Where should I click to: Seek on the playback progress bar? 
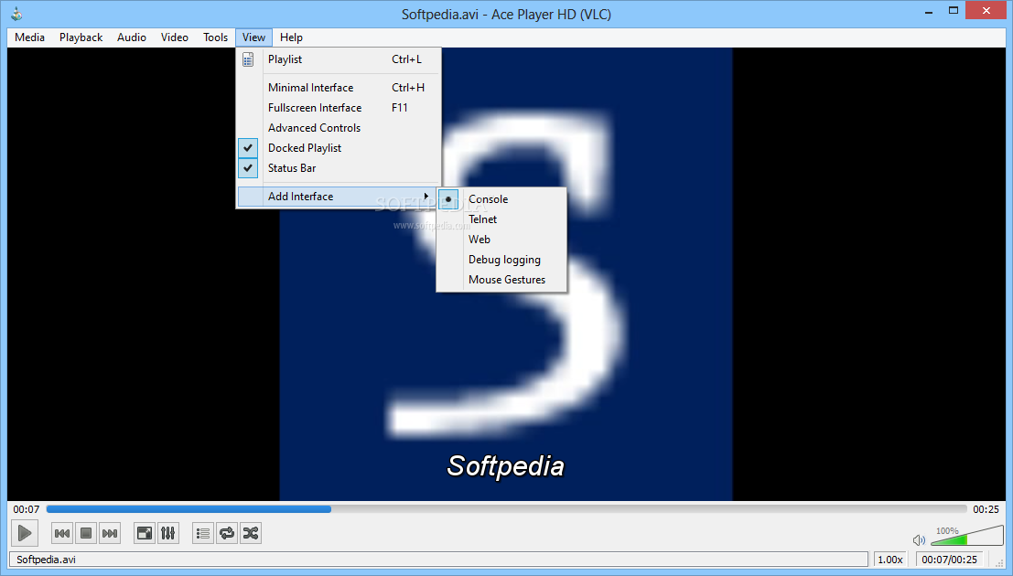coord(507,509)
